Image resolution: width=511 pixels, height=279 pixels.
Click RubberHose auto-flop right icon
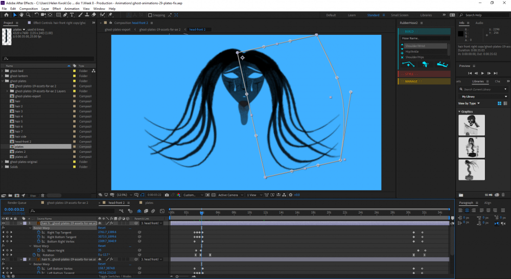[x=442, y=64]
